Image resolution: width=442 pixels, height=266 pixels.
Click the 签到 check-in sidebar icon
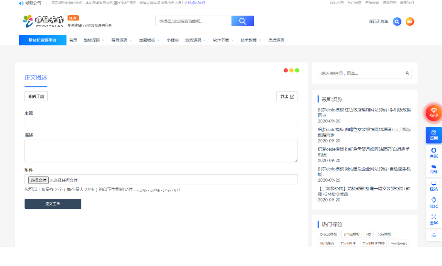(x=433, y=135)
